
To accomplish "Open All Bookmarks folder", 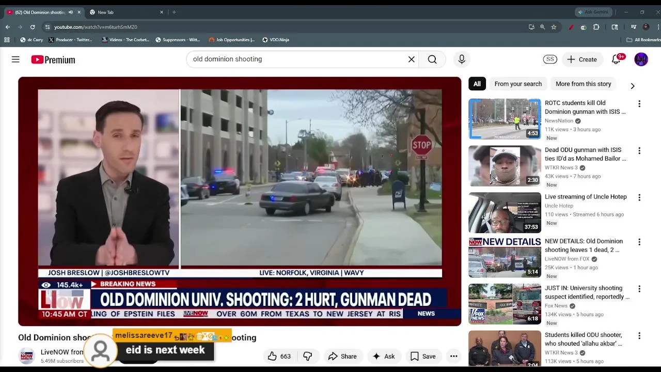I will click(x=643, y=40).
